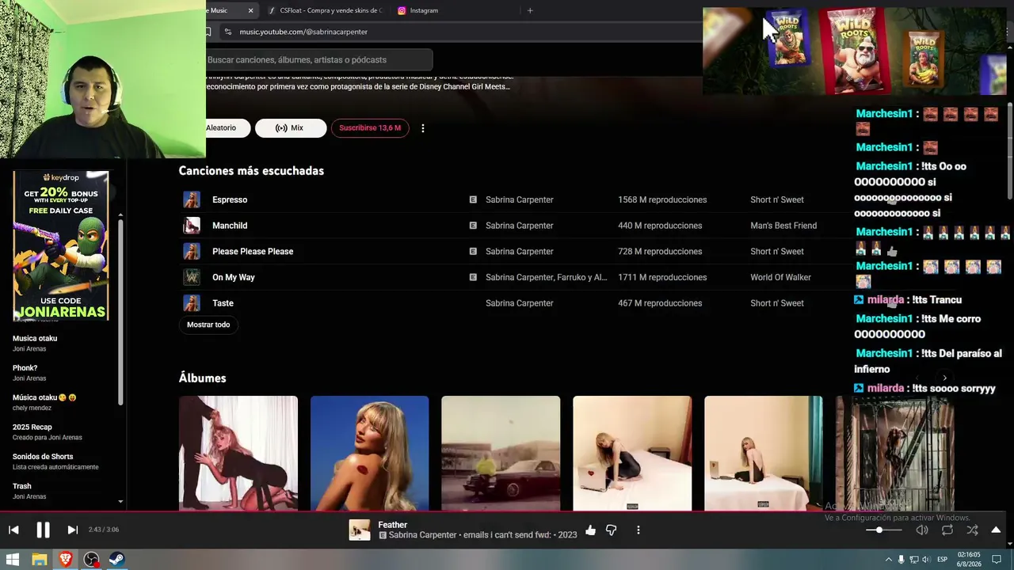Open Steam from the taskbar
The height and width of the screenshot is (570, 1014).
116,560
